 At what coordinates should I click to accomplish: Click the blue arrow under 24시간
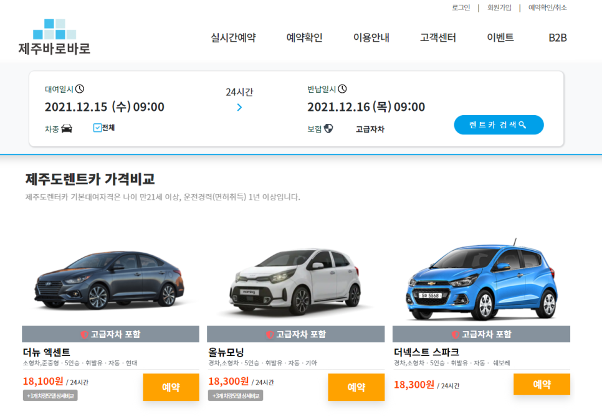[239, 107]
